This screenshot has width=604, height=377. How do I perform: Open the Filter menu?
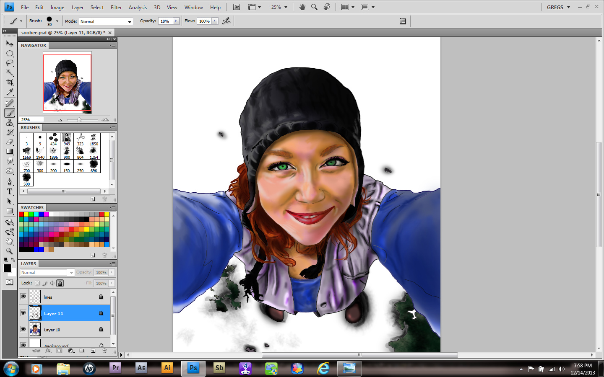116,7
